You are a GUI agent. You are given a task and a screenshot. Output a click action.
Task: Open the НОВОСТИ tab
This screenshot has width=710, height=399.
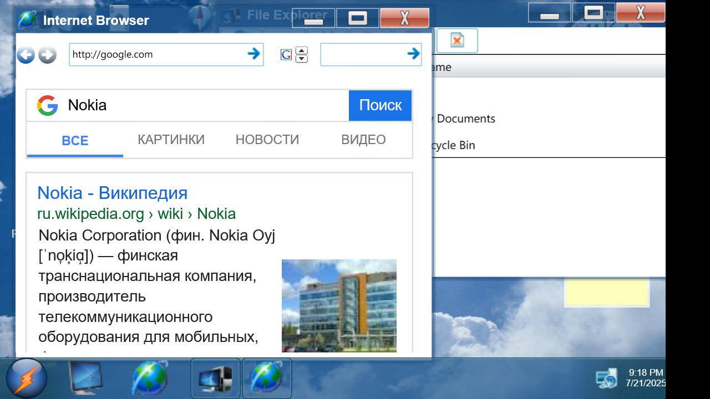[x=267, y=140]
